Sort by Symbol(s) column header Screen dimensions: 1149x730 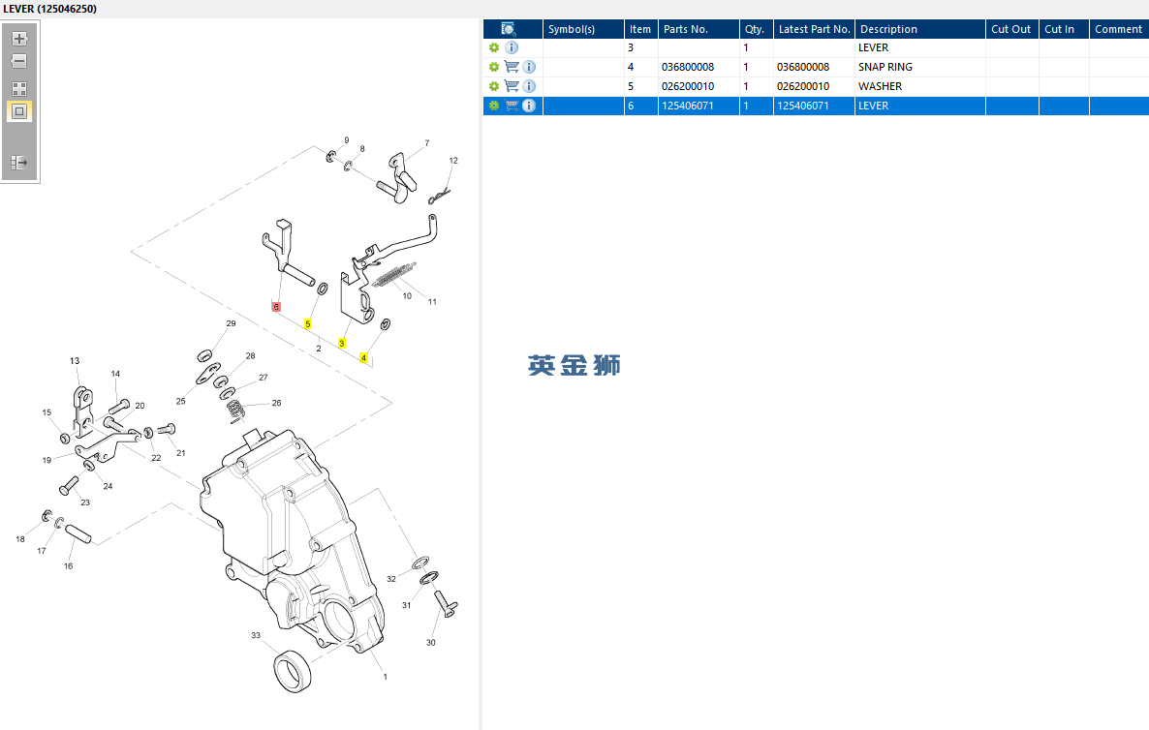click(583, 29)
